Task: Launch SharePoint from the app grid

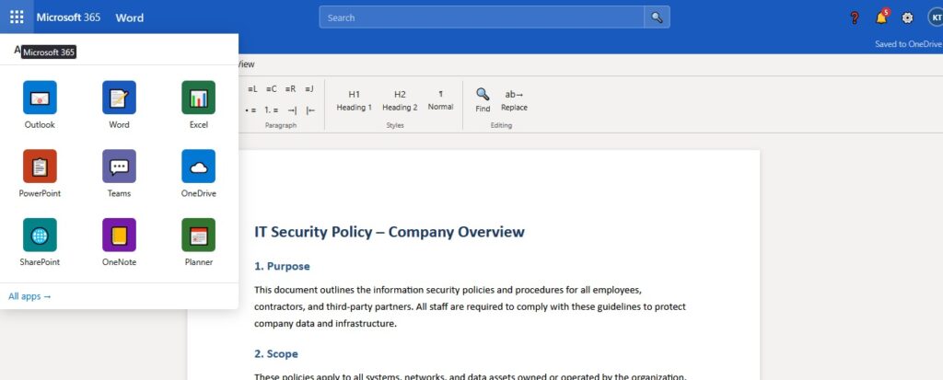Action: pyautogui.click(x=40, y=242)
